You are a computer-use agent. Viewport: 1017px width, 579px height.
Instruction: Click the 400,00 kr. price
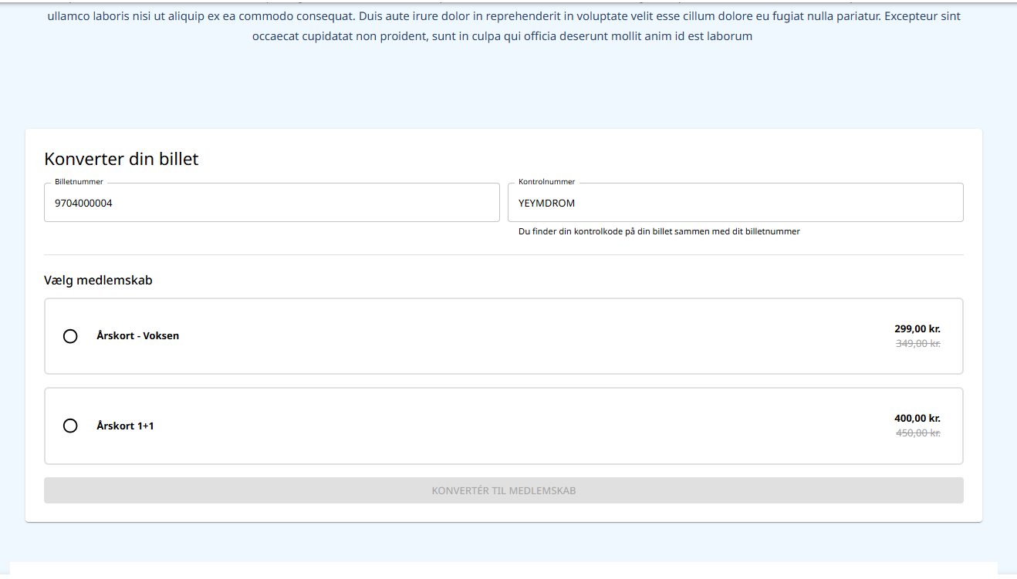[x=917, y=419]
